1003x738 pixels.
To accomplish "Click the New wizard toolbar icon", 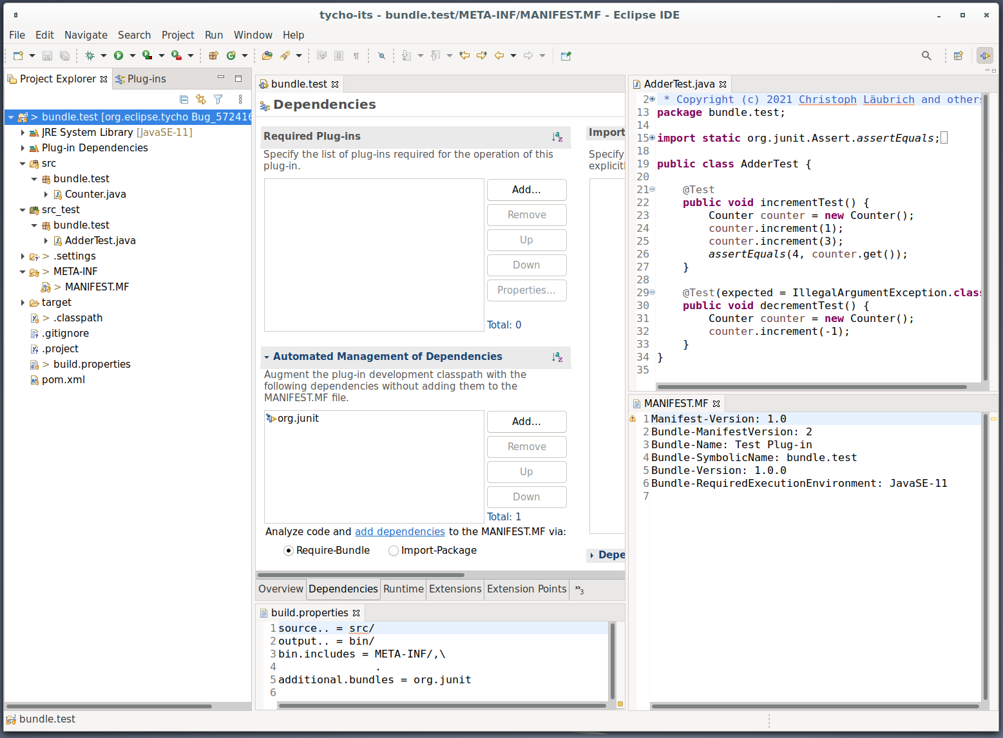I will coord(18,56).
